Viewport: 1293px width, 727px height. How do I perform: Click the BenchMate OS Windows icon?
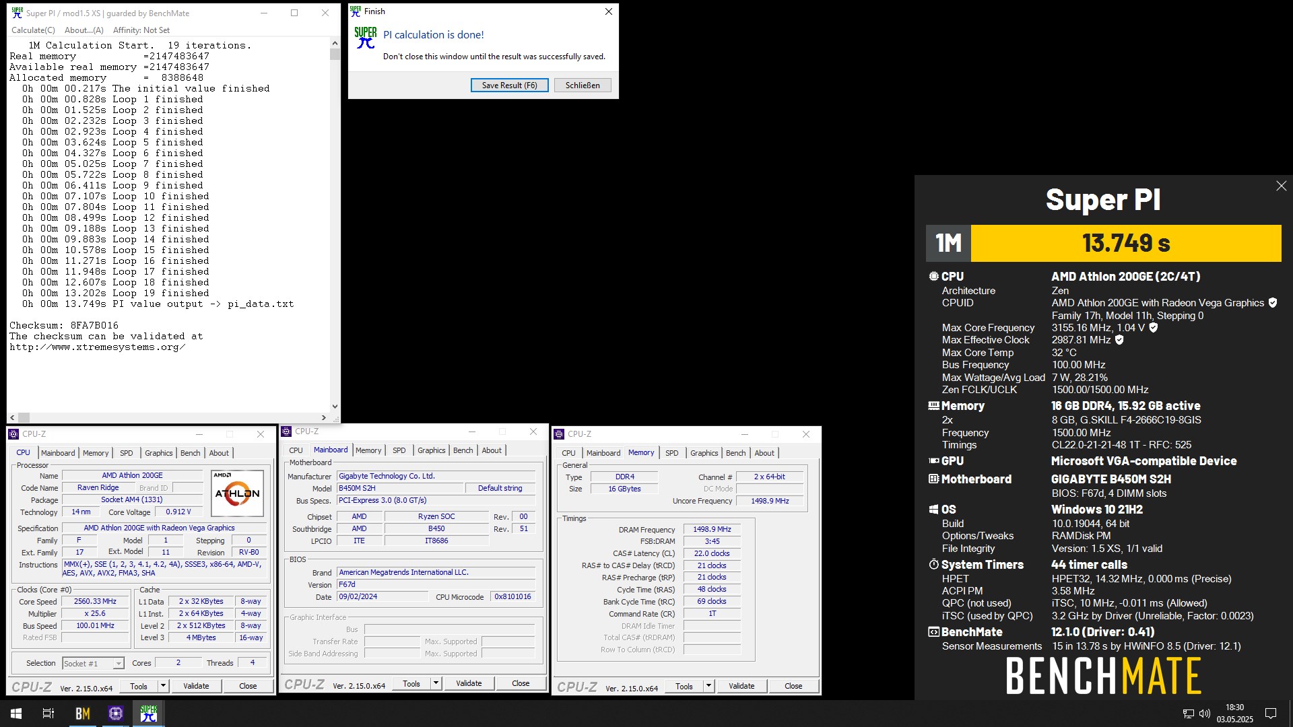933,510
